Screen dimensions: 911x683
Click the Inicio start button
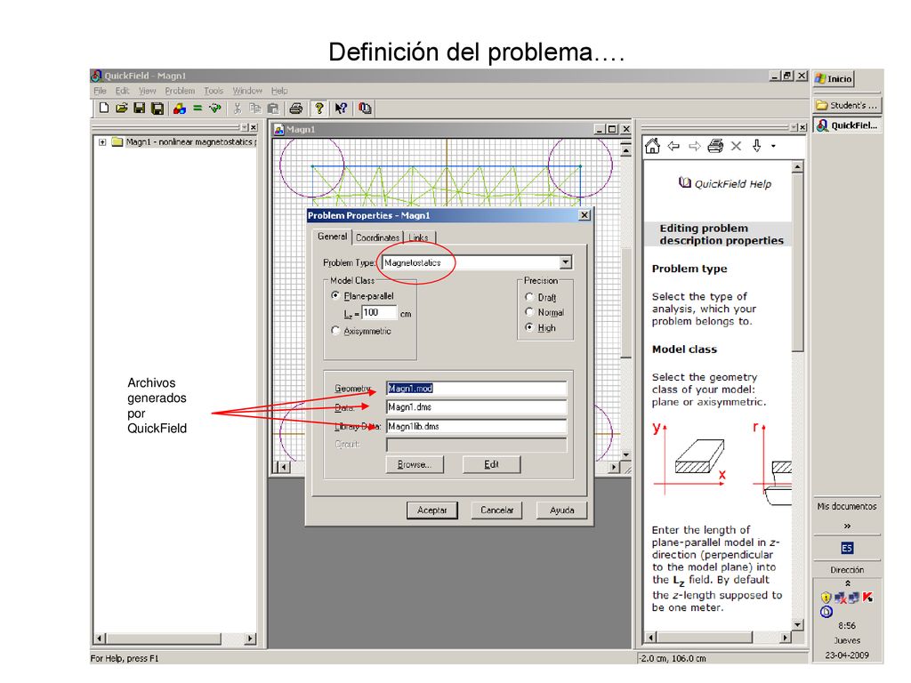point(834,78)
